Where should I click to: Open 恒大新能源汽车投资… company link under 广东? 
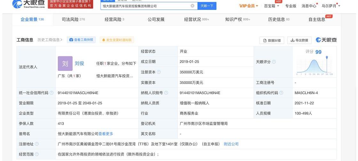tap(115, 76)
